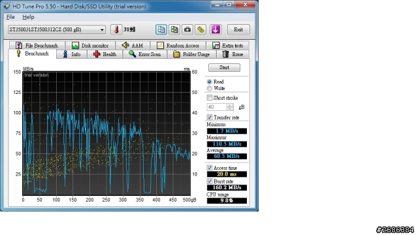
Task: Switch to the Info tab
Action: 71,54
